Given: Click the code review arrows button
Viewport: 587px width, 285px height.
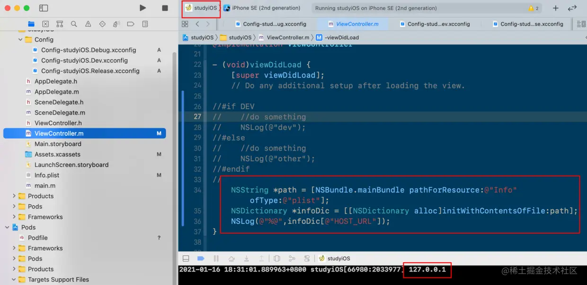Looking at the screenshot, I should [572, 8].
